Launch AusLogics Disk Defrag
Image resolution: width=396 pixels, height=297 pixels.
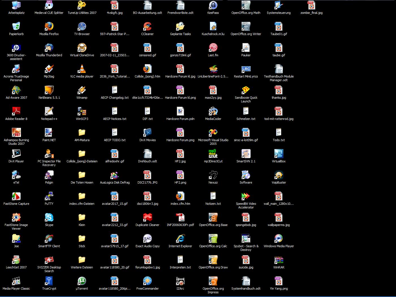click(115, 175)
